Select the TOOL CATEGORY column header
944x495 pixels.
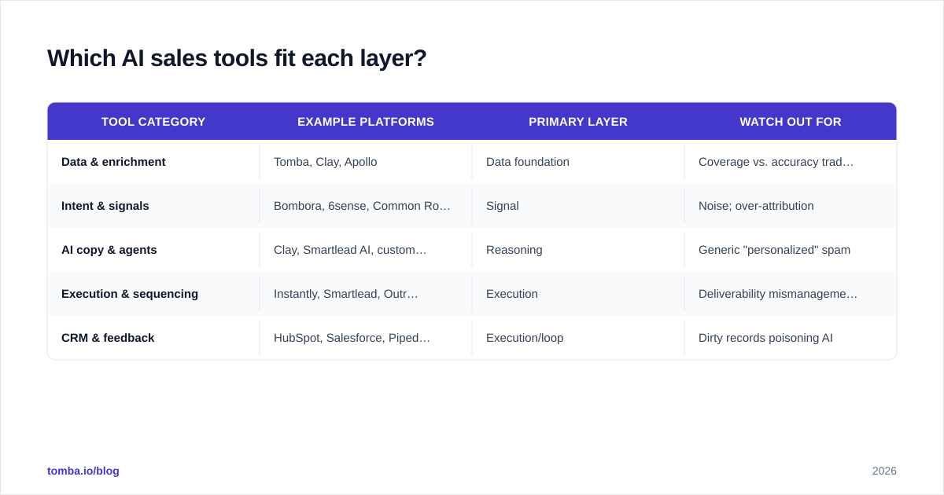[x=153, y=122]
